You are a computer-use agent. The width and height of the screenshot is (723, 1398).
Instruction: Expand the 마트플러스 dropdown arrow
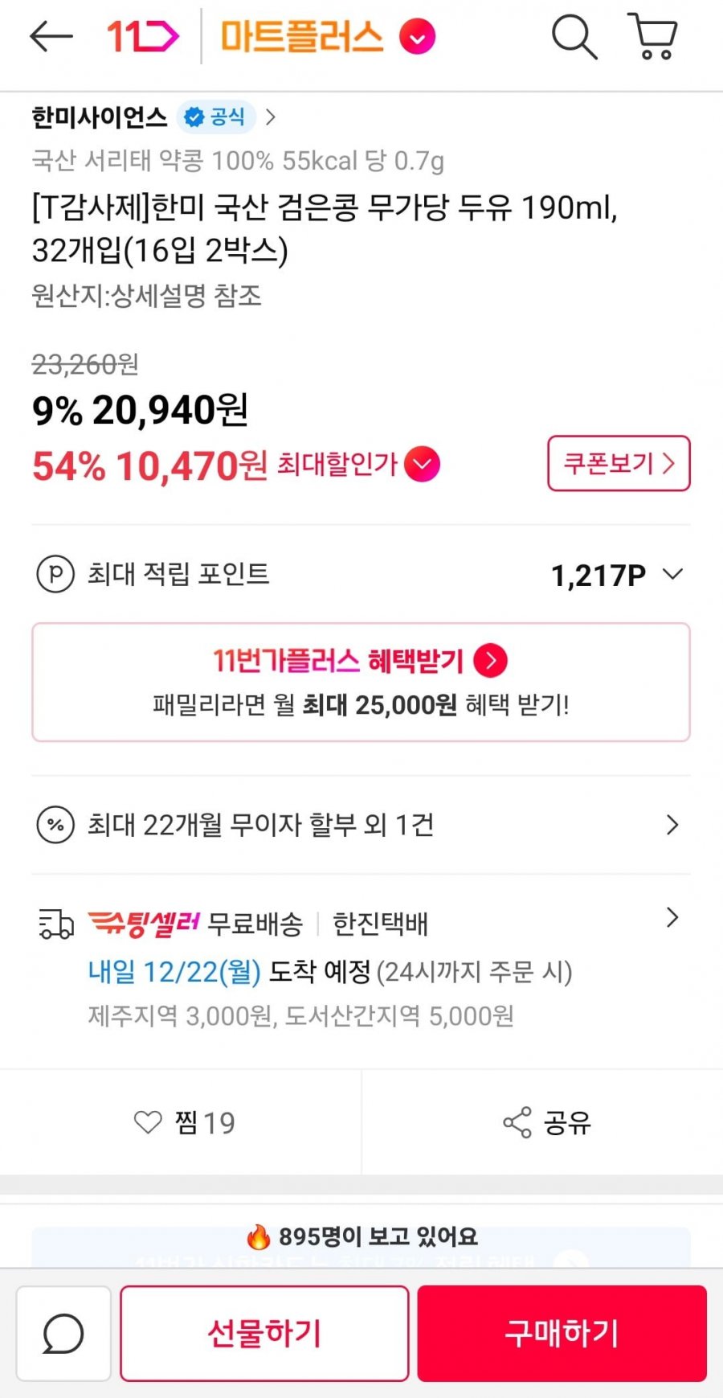coord(418,37)
